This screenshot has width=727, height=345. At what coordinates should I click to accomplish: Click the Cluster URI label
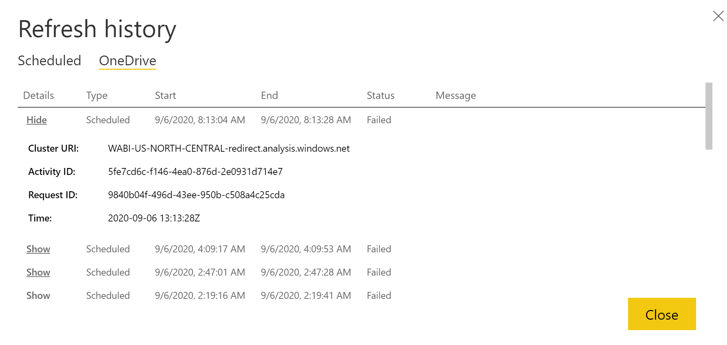click(x=53, y=149)
